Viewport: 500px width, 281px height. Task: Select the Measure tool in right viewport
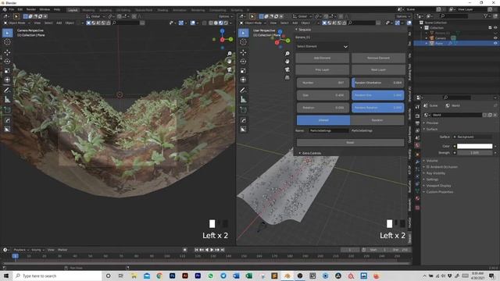[243, 100]
